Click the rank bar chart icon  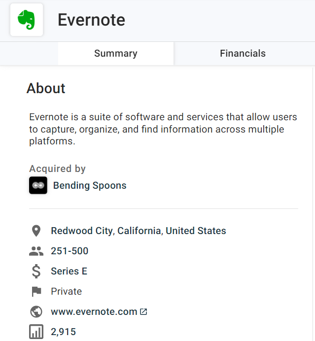point(36,332)
